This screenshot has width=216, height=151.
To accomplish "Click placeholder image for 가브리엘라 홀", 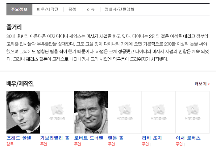I will pyautogui.click(x=57, y=112).
